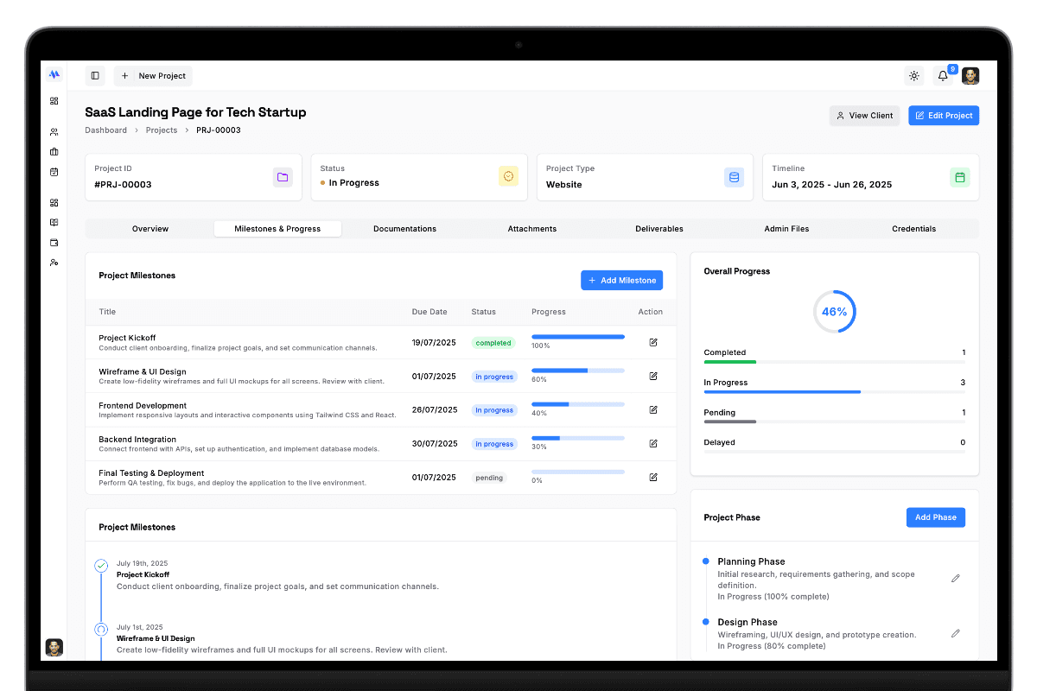Toggle the sidebar collapse button
This screenshot has width=1037, height=691.
[x=95, y=76]
